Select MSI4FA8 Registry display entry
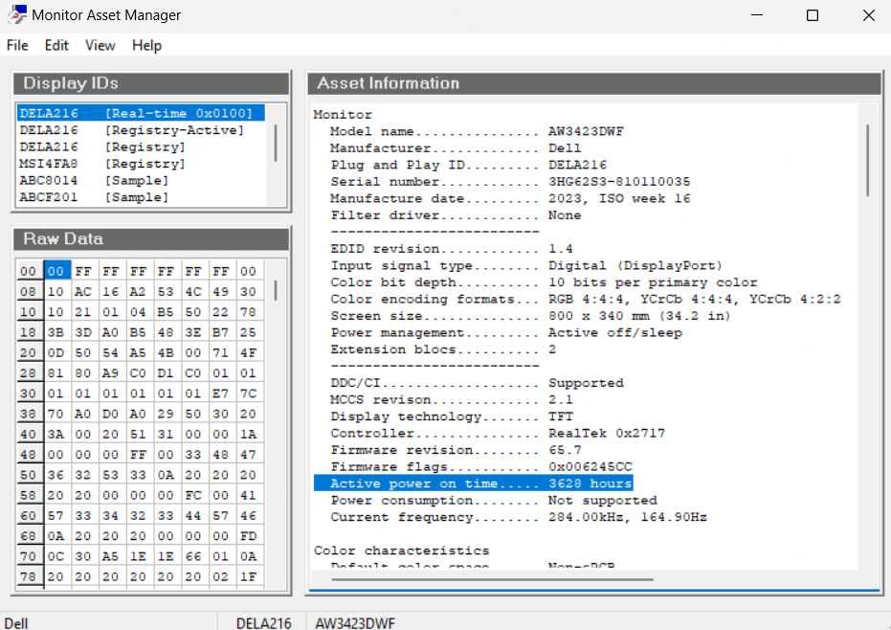Screen dimensions: 891x630 coord(141,164)
